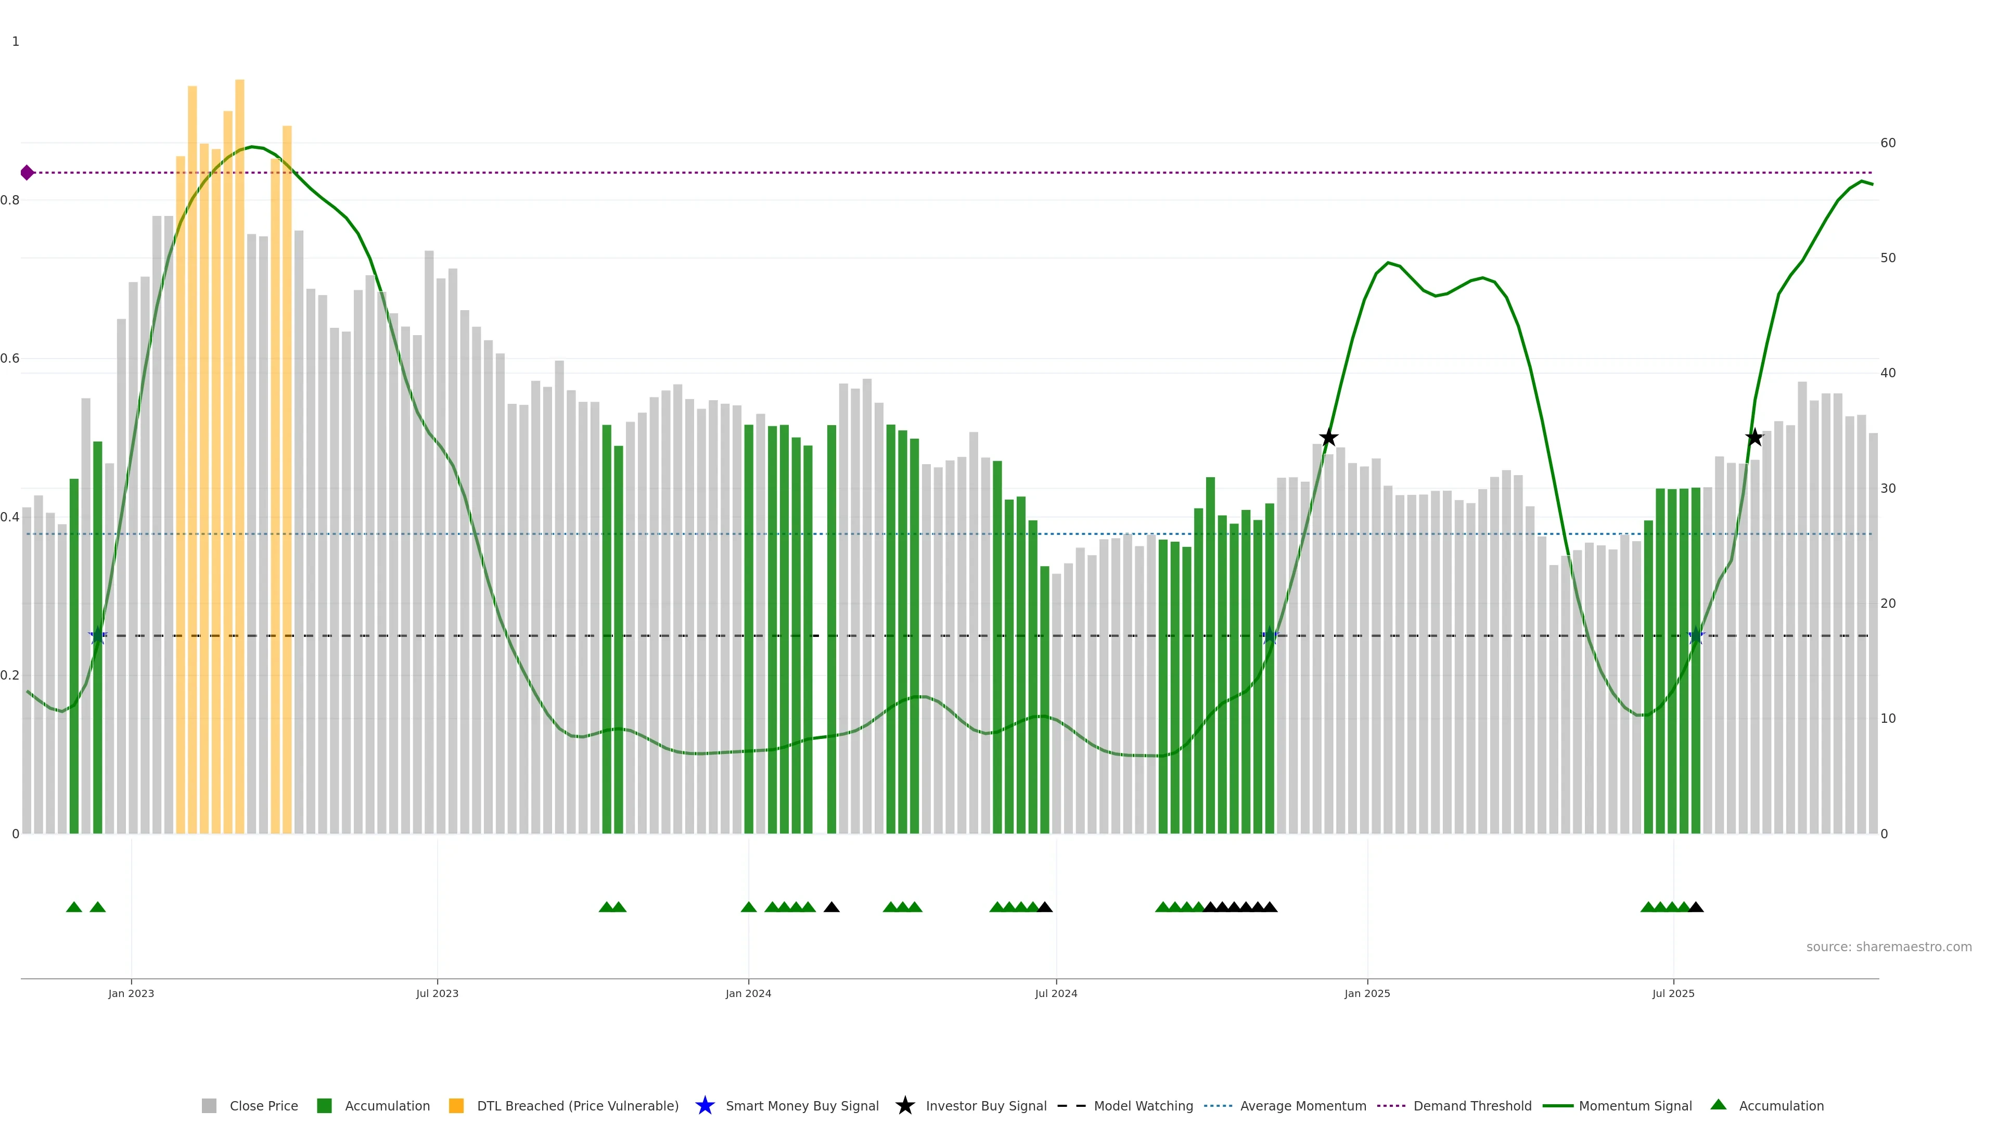Click the Jul 2024 x-axis label

(1056, 993)
